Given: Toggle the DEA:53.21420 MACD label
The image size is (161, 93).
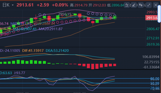Looking at the screenshot, I should click(57, 50).
